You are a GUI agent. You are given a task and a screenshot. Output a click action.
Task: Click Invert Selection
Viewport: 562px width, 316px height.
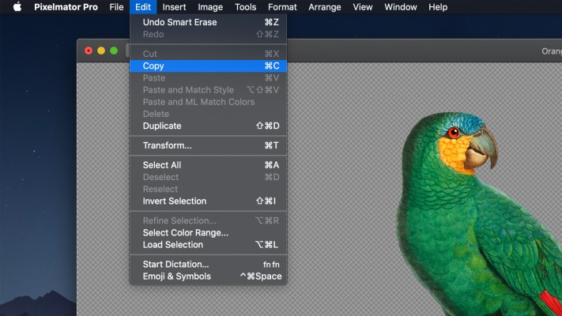click(x=174, y=201)
